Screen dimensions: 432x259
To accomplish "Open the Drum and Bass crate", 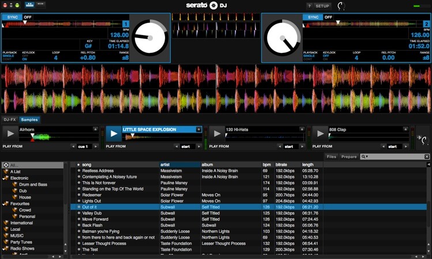I will [x=33, y=185].
